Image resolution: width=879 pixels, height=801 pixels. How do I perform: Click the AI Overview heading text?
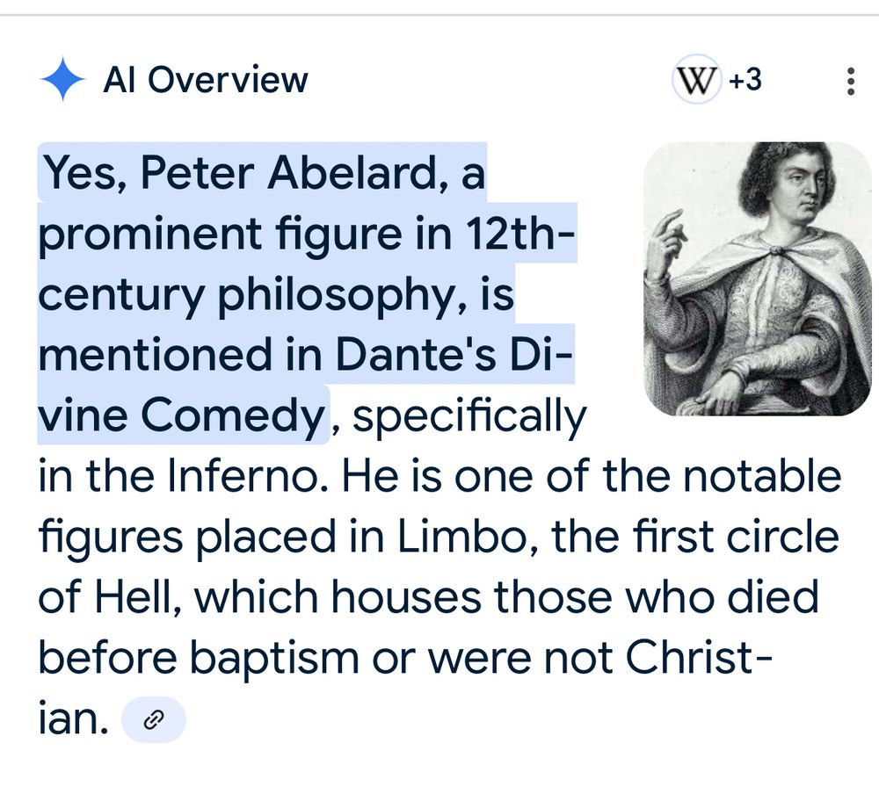tap(206, 81)
